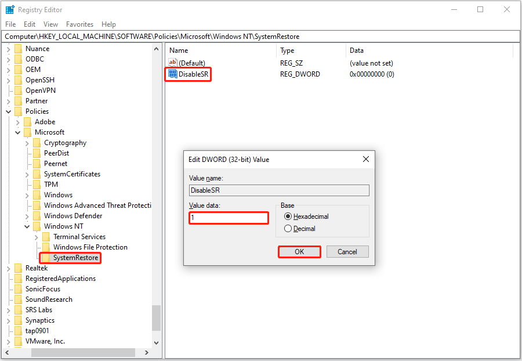522x361 pixels.
Task: Expand the Cryptography tree node
Action: click(27, 143)
